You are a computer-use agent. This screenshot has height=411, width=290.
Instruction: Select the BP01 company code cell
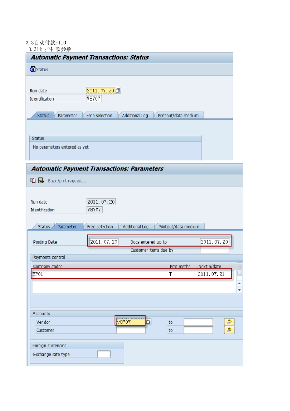(100, 274)
